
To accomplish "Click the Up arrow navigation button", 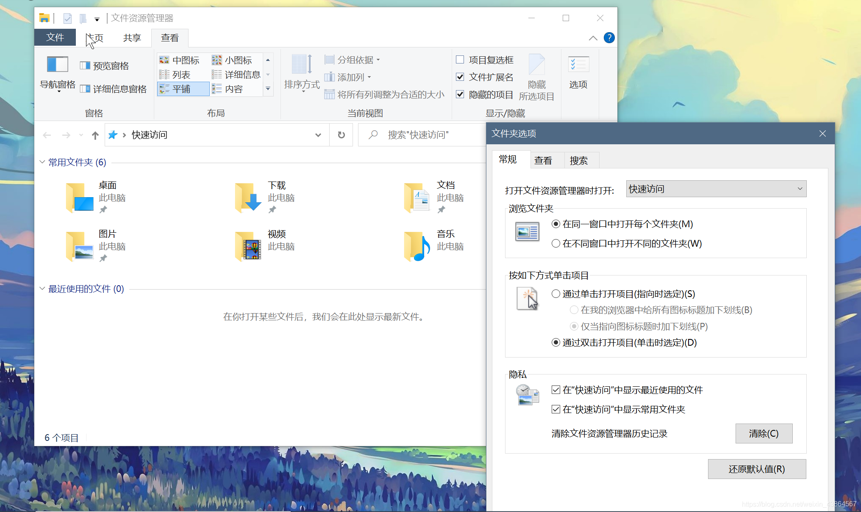I will [x=95, y=135].
